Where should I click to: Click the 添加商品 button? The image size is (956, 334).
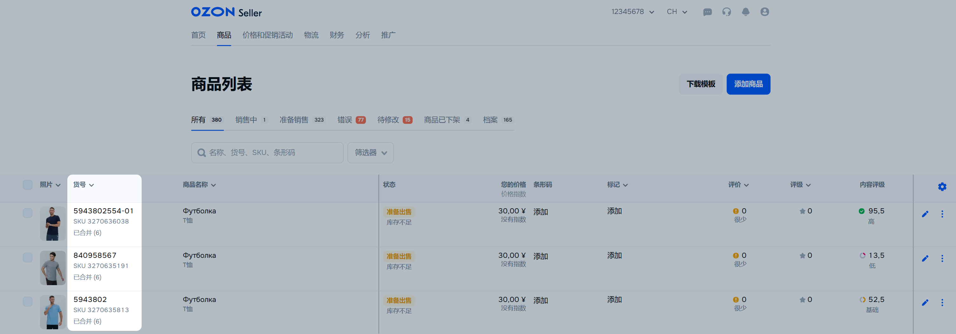[x=748, y=84]
